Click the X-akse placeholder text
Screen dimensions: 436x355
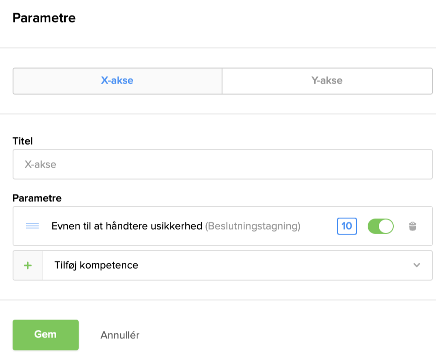click(40, 164)
